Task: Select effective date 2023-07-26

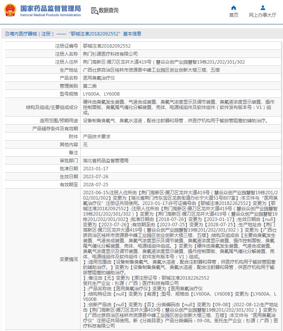Action: pos(96,177)
